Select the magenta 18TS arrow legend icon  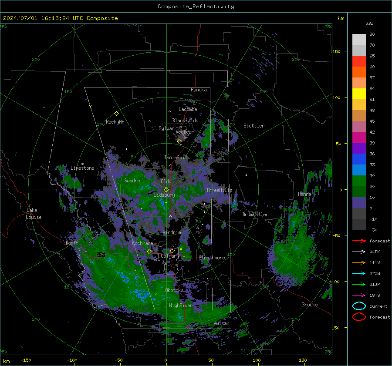point(359,295)
